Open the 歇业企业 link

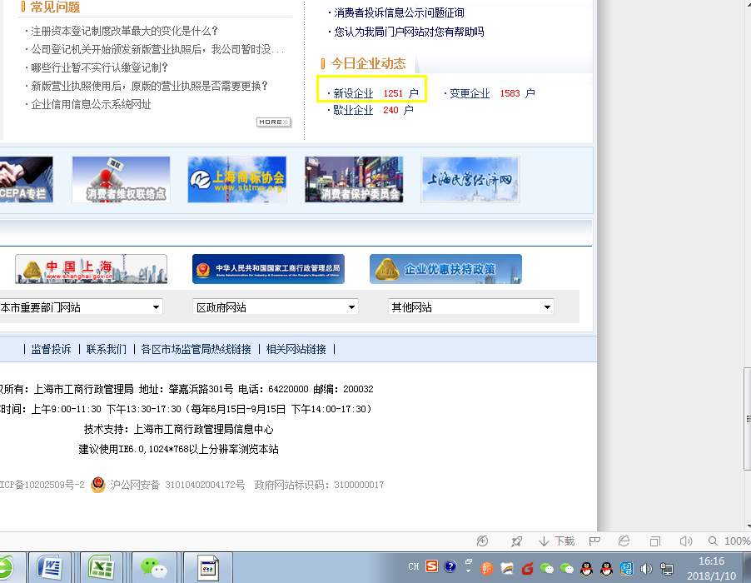(x=353, y=110)
